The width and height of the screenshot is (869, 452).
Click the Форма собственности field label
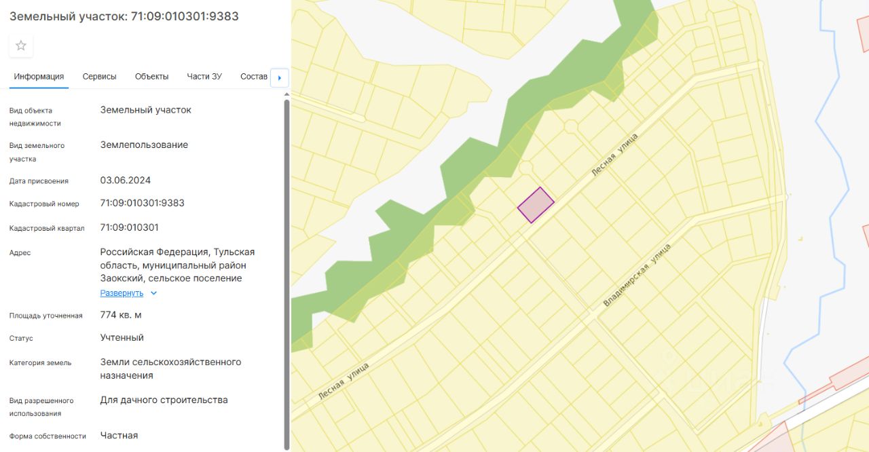48,436
